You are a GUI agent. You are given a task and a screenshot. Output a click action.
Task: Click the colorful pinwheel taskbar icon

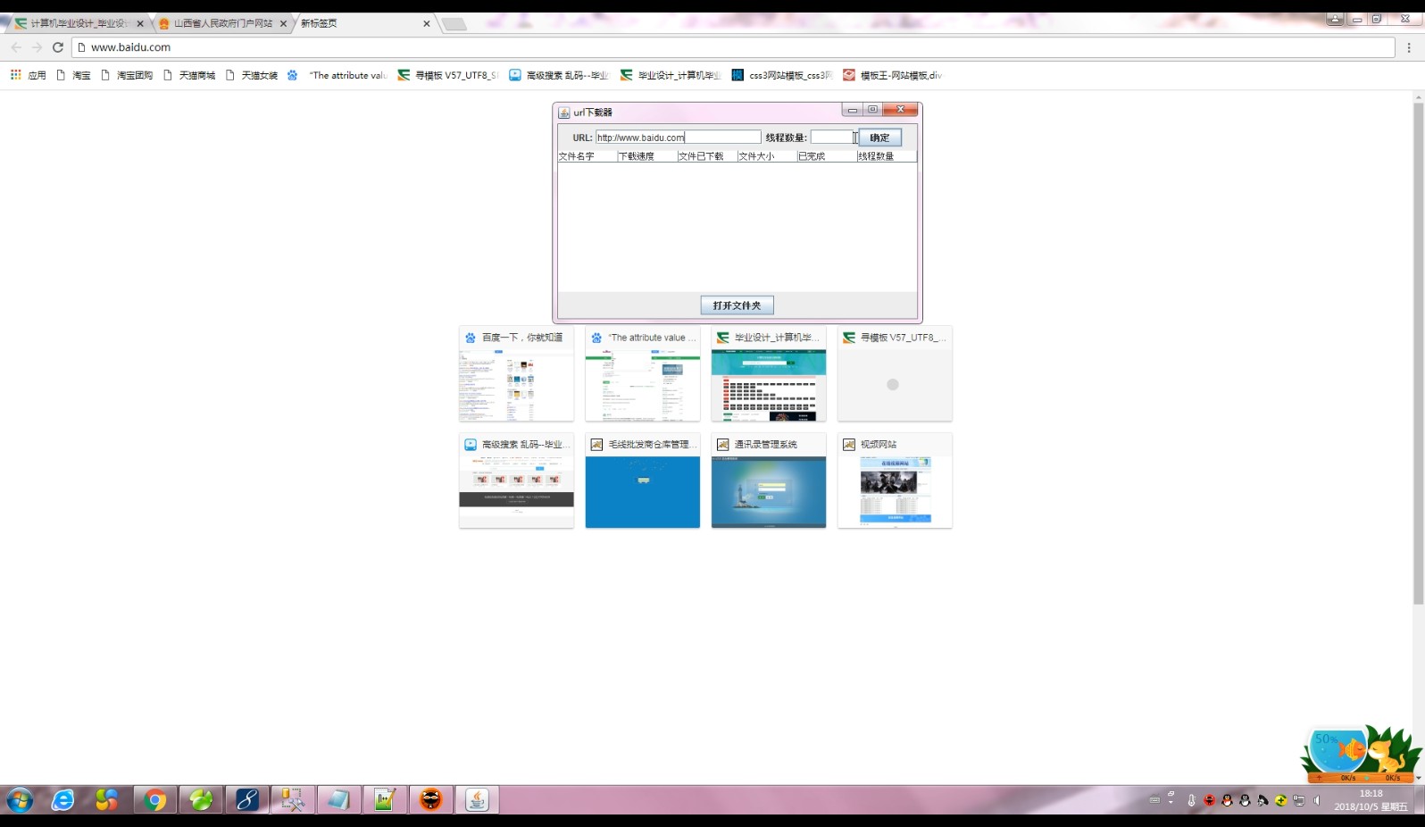coord(107,799)
